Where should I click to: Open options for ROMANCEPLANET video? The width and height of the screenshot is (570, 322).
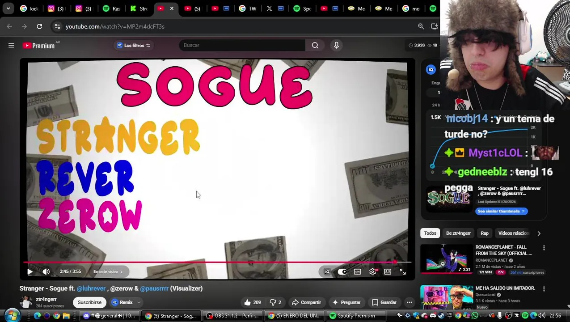544,248
